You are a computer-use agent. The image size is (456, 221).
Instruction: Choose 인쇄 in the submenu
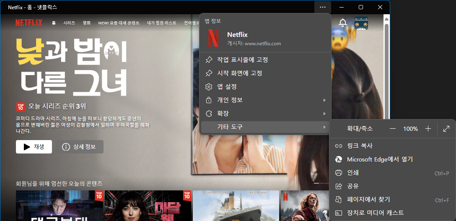pos(392,173)
